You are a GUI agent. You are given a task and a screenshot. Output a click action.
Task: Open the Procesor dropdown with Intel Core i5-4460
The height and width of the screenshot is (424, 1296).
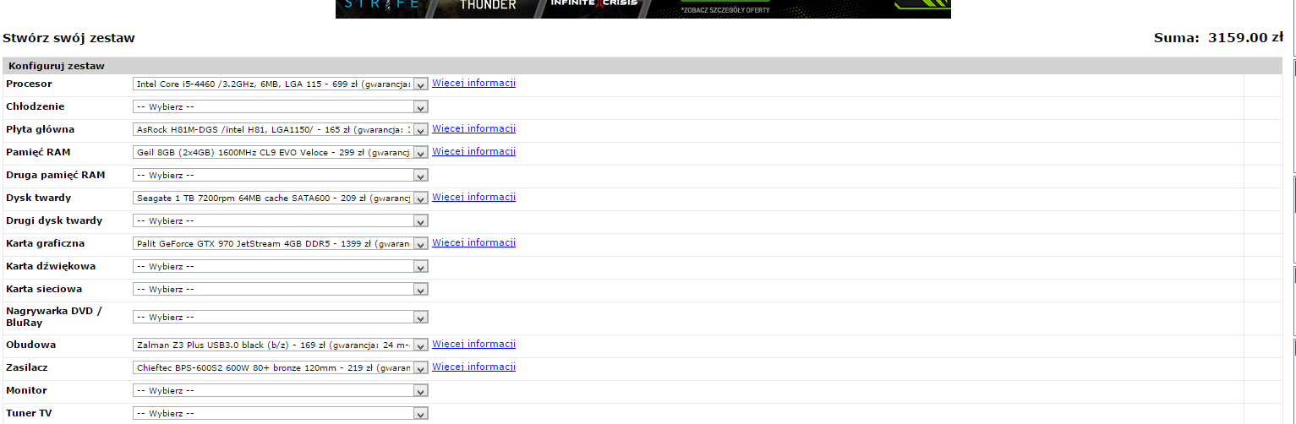coord(281,84)
